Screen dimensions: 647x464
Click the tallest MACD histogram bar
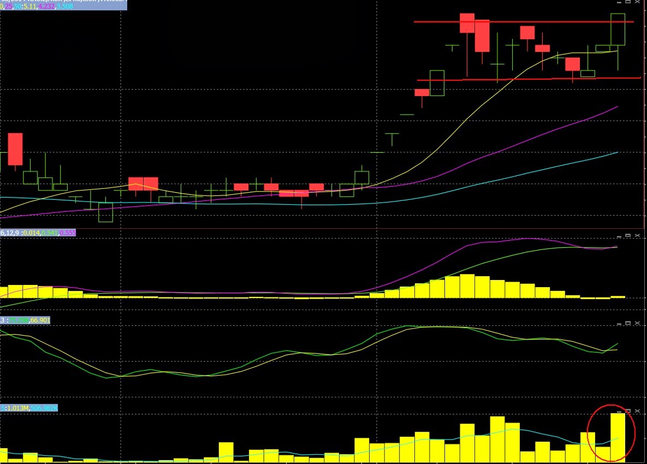click(x=467, y=286)
